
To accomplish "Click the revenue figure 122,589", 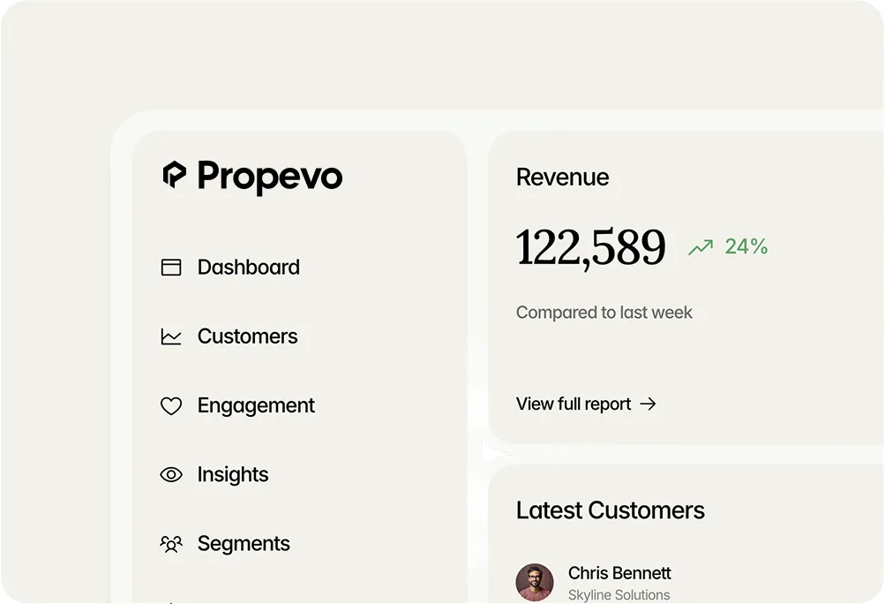I will click(x=590, y=247).
